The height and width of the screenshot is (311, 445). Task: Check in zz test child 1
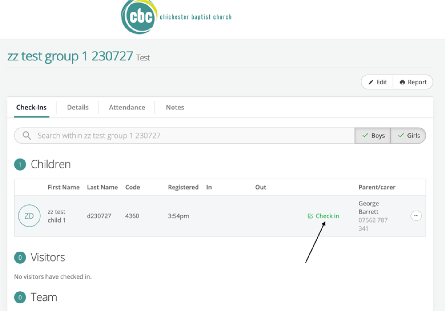click(323, 216)
